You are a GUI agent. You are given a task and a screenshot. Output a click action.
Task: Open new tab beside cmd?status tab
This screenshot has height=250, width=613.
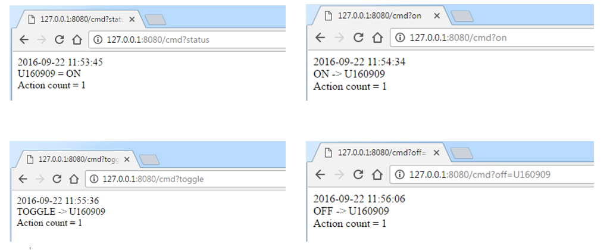pos(155,20)
